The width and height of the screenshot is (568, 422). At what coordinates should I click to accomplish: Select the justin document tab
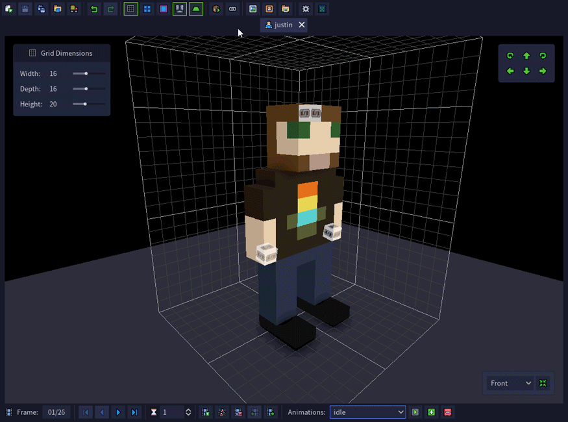pyautogui.click(x=279, y=25)
